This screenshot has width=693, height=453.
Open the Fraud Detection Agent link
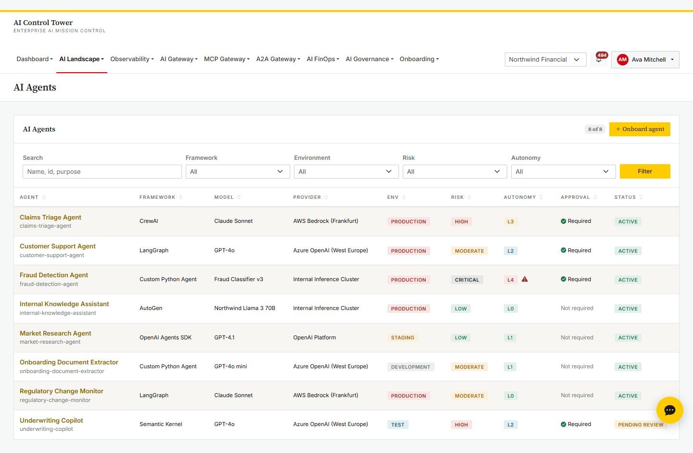pos(54,275)
